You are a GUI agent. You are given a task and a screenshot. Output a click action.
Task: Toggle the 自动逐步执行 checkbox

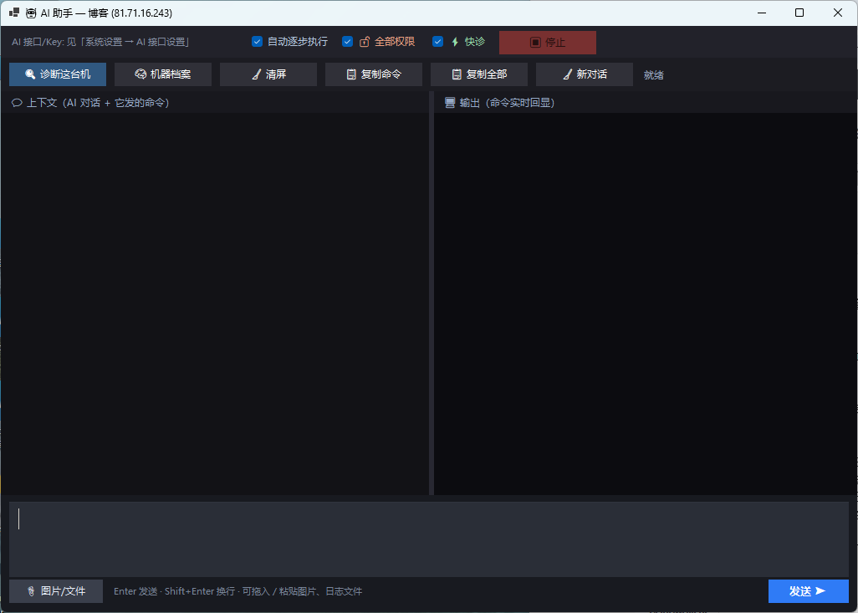[257, 42]
